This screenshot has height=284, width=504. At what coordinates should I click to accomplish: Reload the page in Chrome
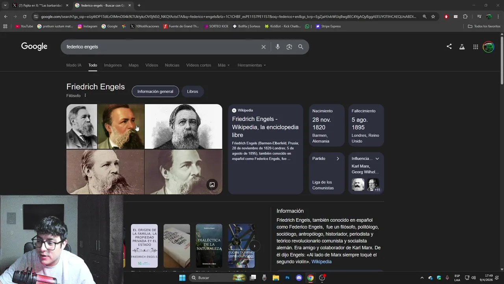pos(24,17)
